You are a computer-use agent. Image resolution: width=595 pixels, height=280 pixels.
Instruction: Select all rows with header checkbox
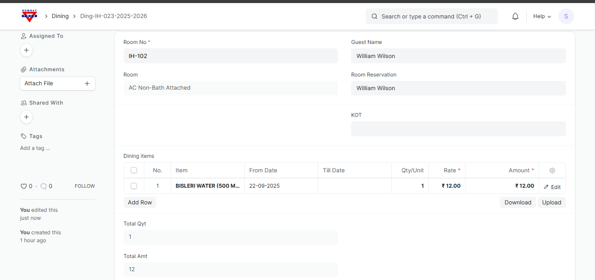point(134,171)
